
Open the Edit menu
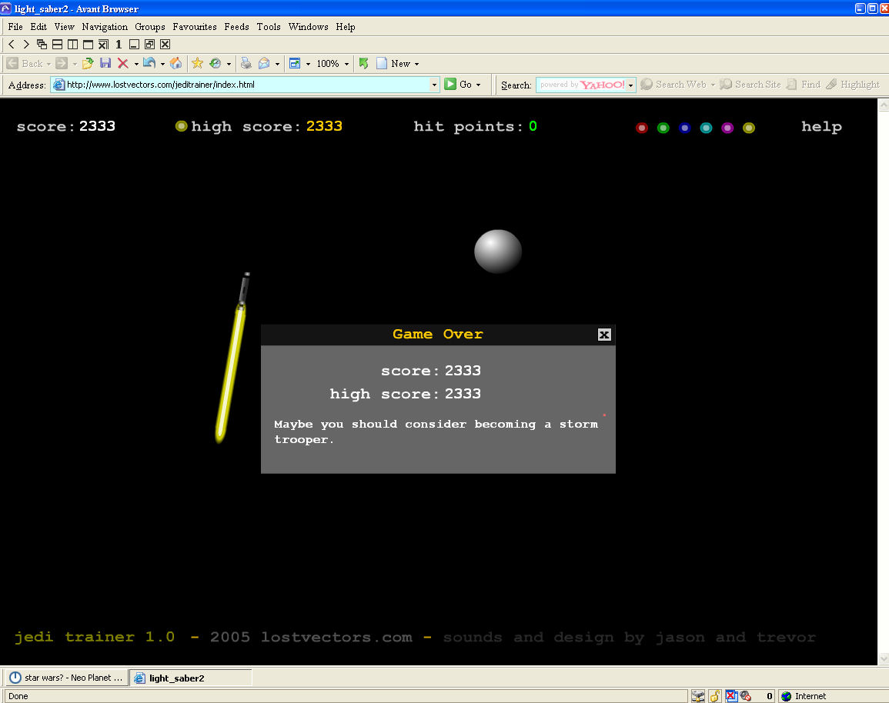[38, 27]
